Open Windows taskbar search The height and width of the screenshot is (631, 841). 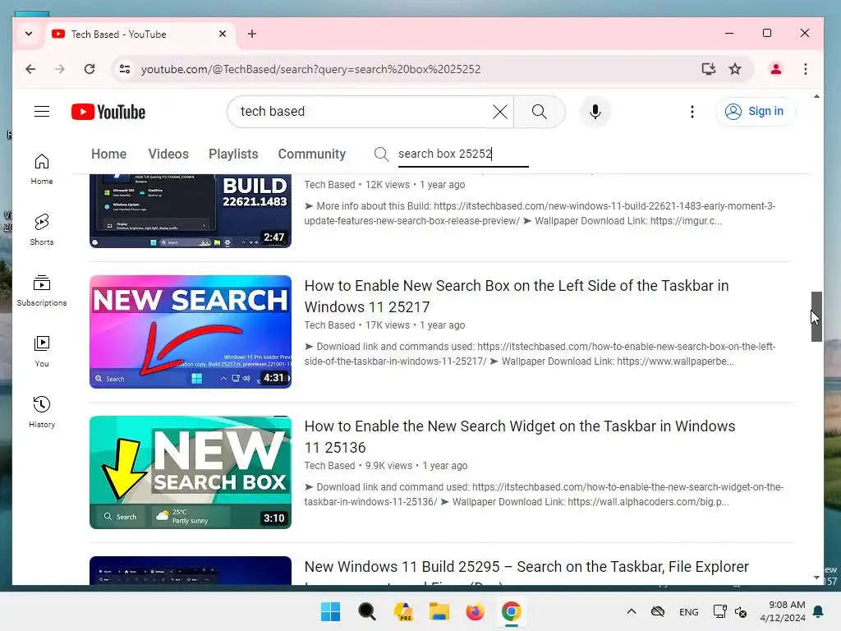(367, 611)
